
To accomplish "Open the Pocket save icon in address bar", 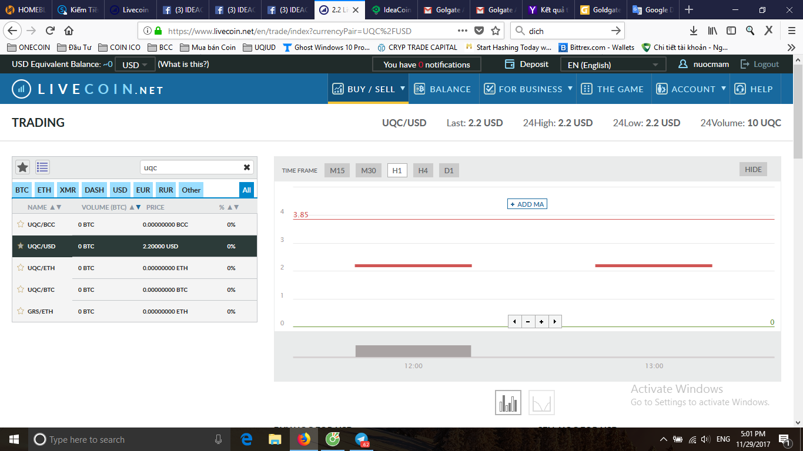I will click(479, 31).
